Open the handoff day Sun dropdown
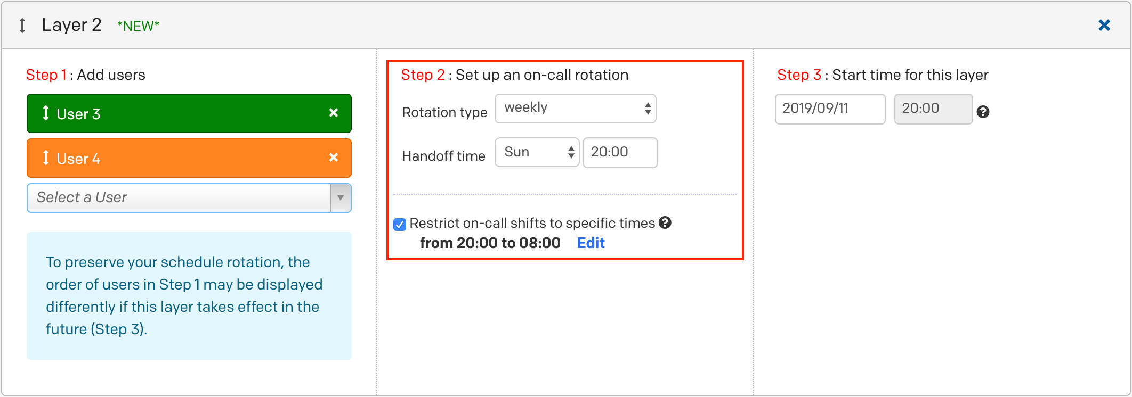Screen dimensions: 1132x397 [x=537, y=153]
